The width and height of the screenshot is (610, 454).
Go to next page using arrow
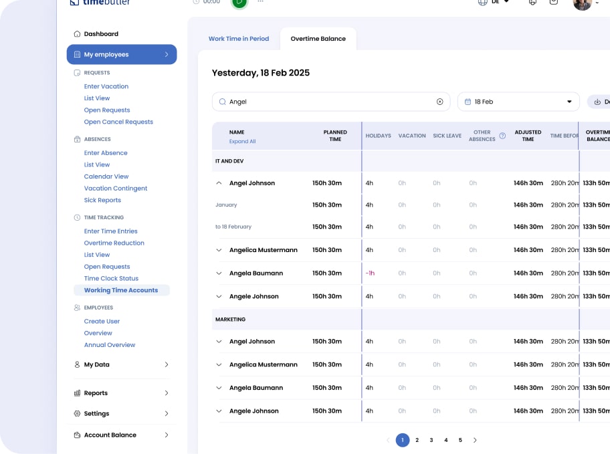(x=475, y=440)
